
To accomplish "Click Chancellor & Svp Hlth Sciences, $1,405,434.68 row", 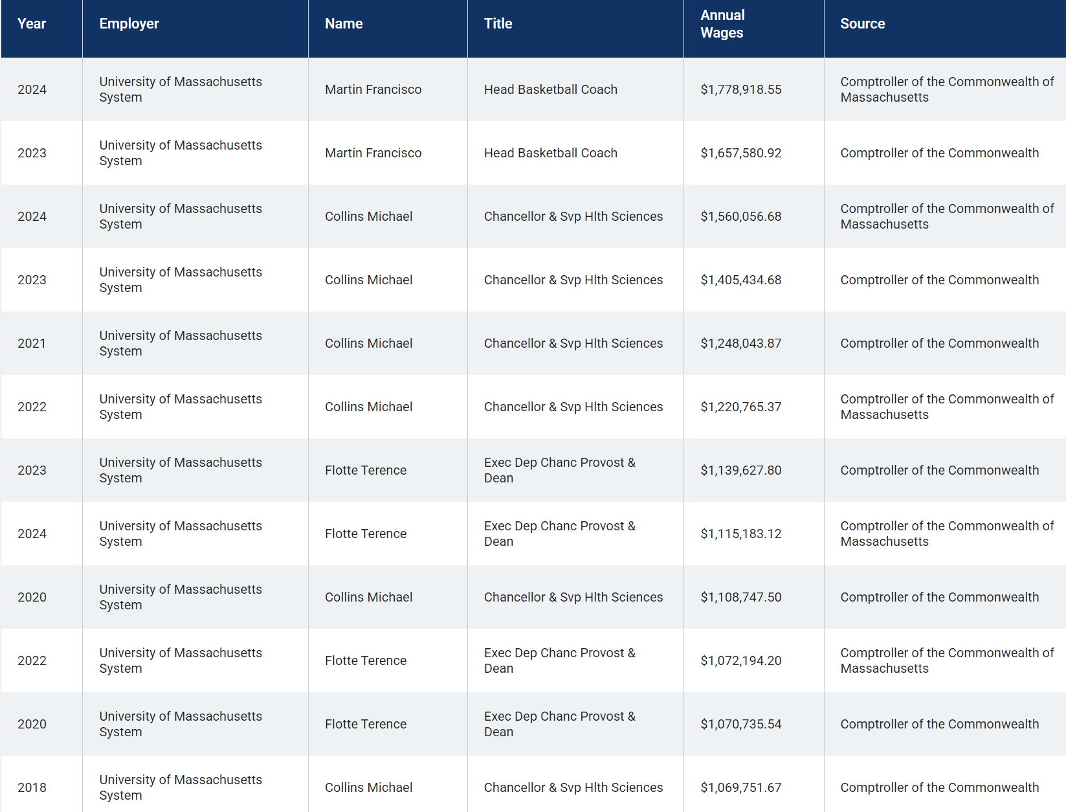I will coord(573,280).
